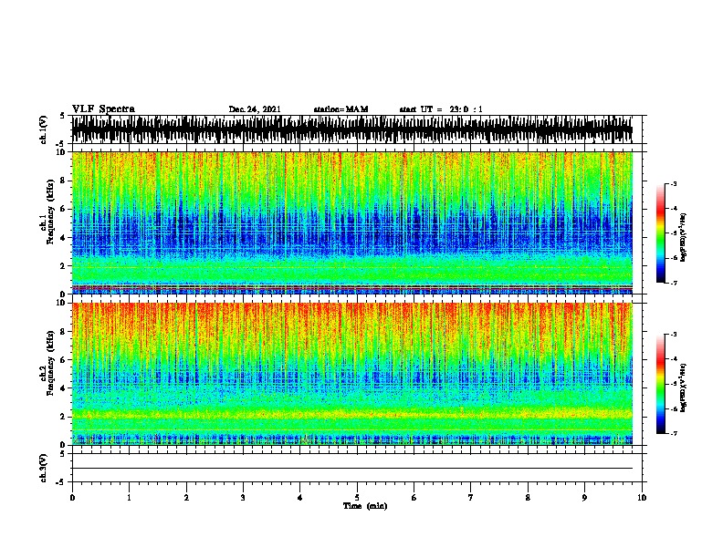Click the ch.2 "Frequency (kHz)" axis label
Screen dimensions: 723x558
pyautogui.click(x=51, y=363)
